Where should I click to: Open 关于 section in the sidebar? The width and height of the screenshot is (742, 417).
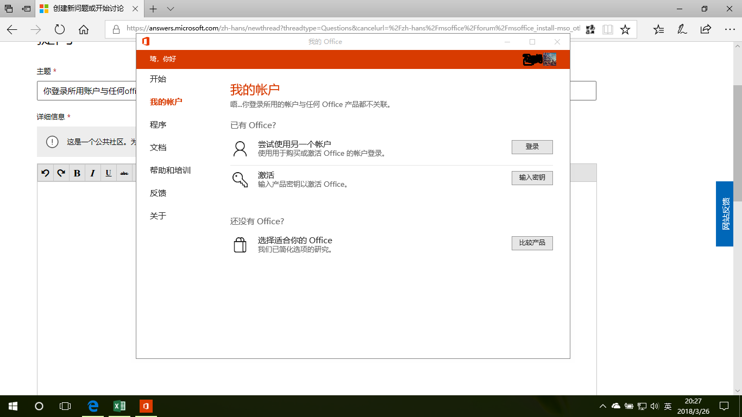158,216
